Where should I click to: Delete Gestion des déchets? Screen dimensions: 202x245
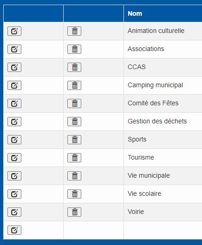coord(74,122)
